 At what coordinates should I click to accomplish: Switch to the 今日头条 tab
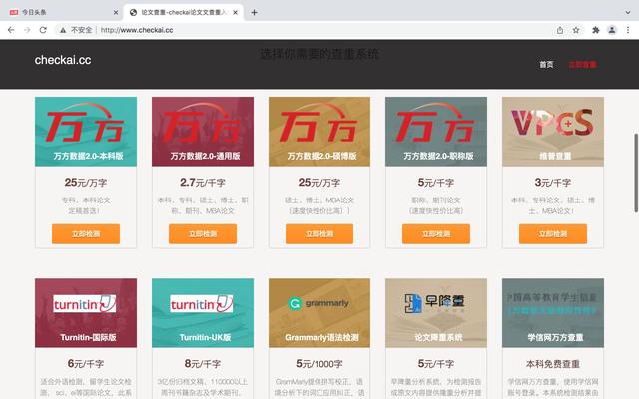[61, 13]
